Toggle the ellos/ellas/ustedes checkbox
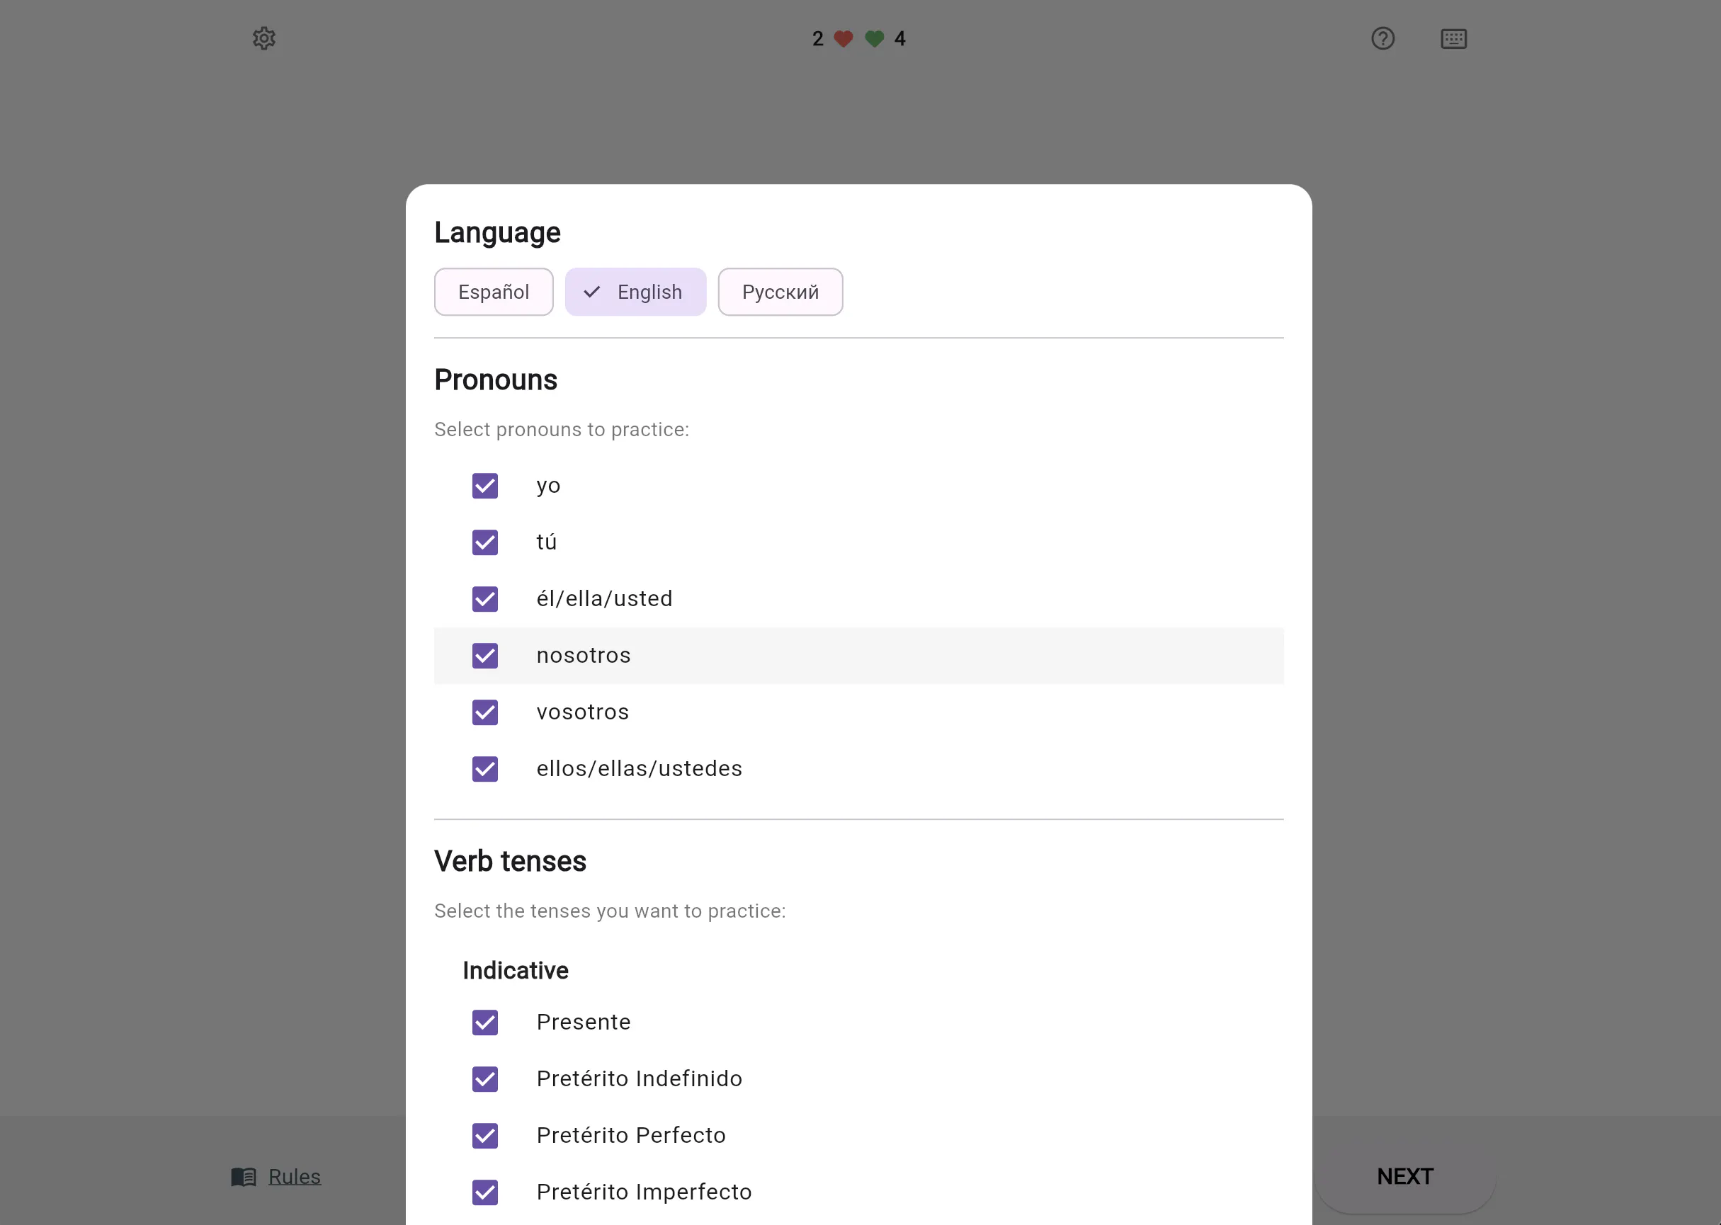Image resolution: width=1721 pixels, height=1225 pixels. coord(485,769)
